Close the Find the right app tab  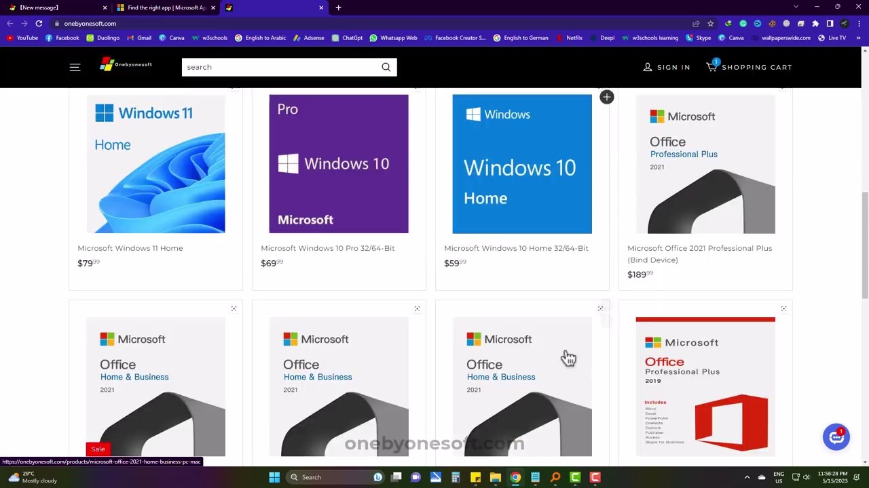tap(213, 7)
